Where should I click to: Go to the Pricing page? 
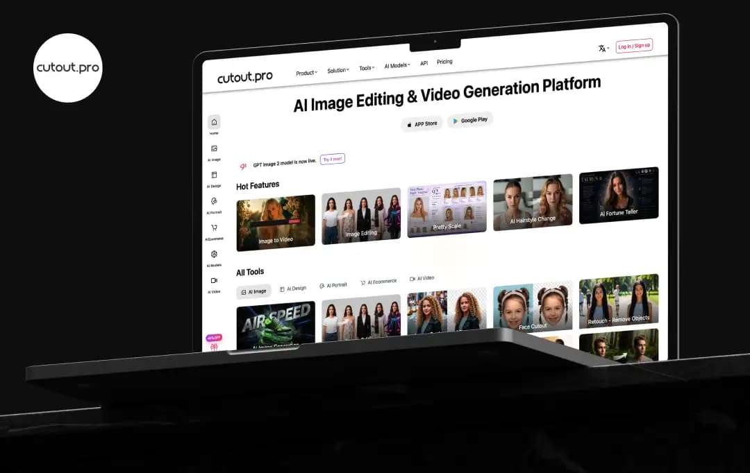coord(444,62)
